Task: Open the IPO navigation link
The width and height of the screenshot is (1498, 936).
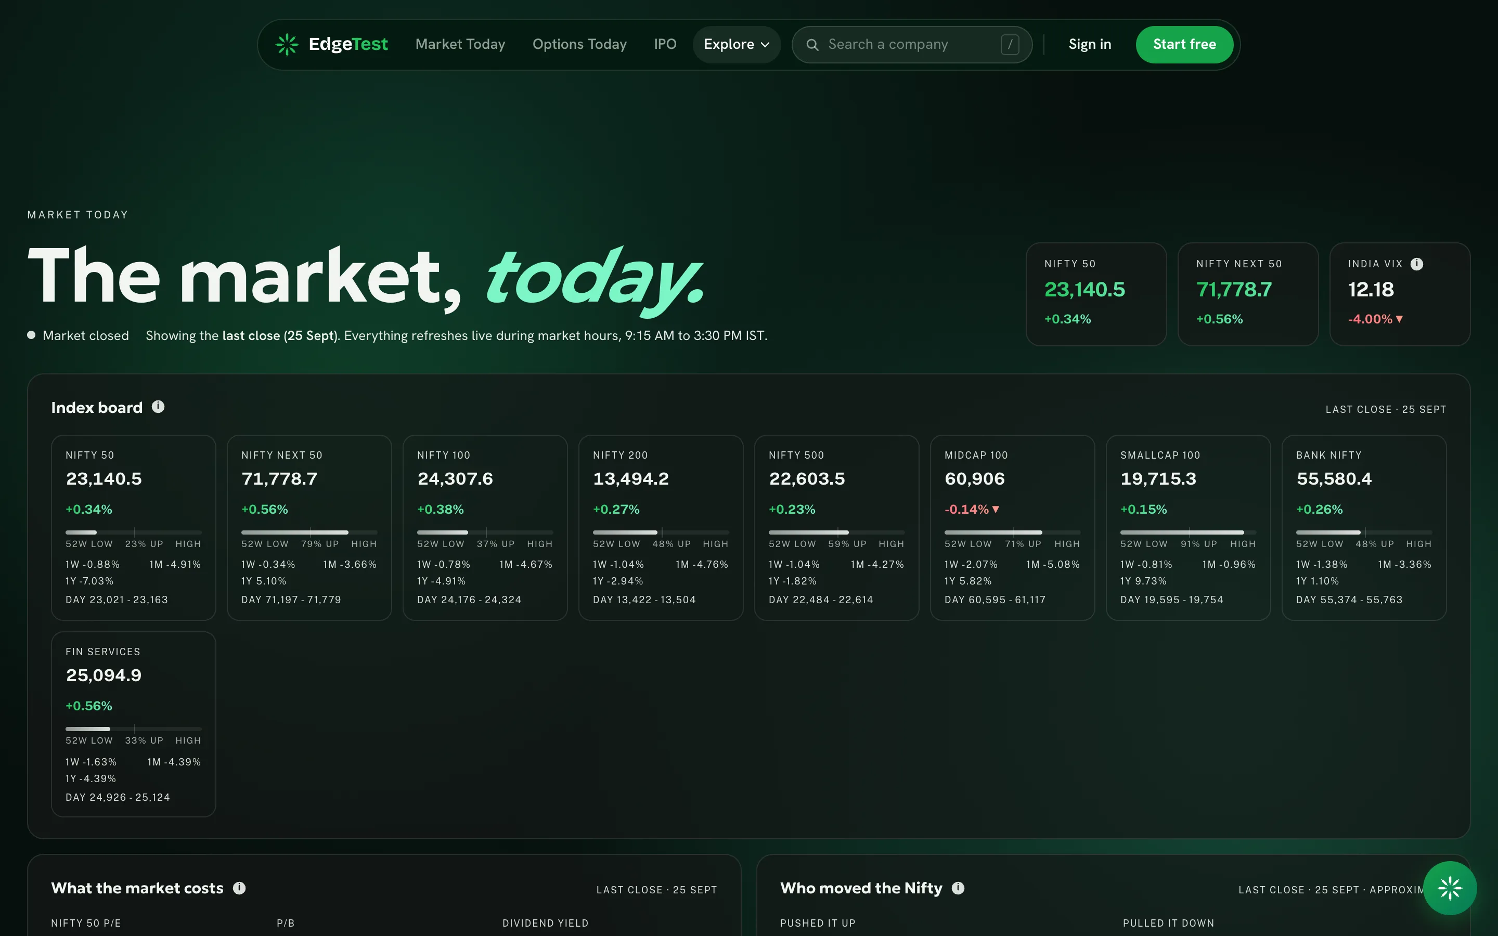Action: pos(665,45)
